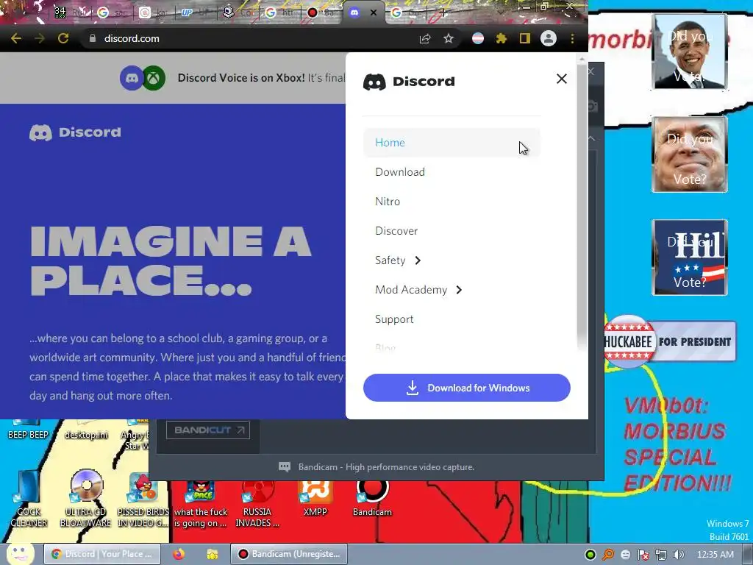753x565 pixels.
Task: Select the COCK CLEANER desktop shortcut
Action: point(29,500)
